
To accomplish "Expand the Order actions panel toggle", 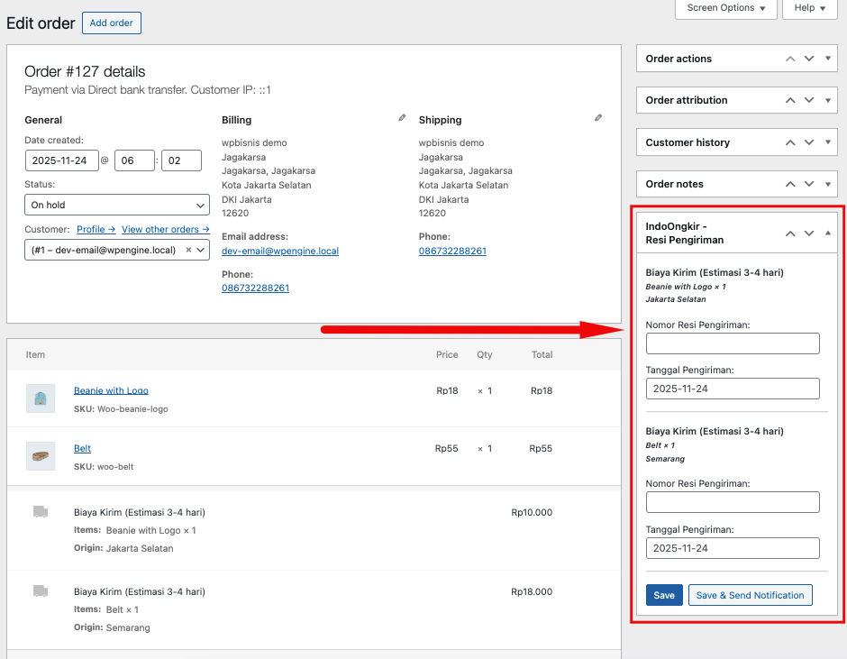I will 828,59.
